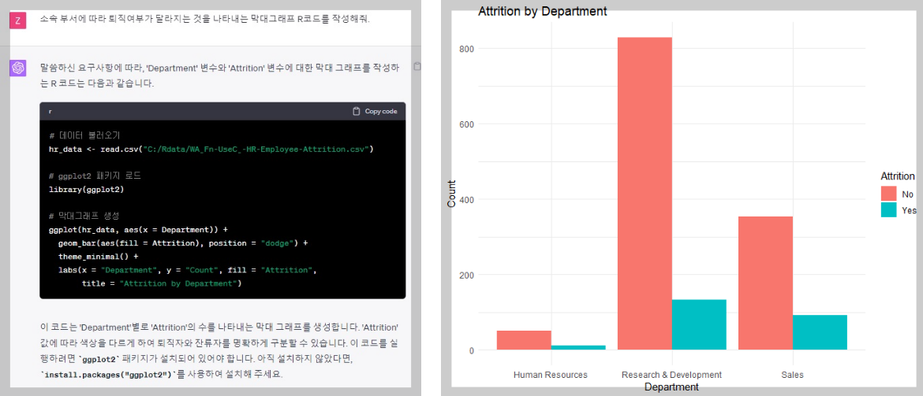Click the Department x-axis title
923x396 pixels.
(x=671, y=387)
